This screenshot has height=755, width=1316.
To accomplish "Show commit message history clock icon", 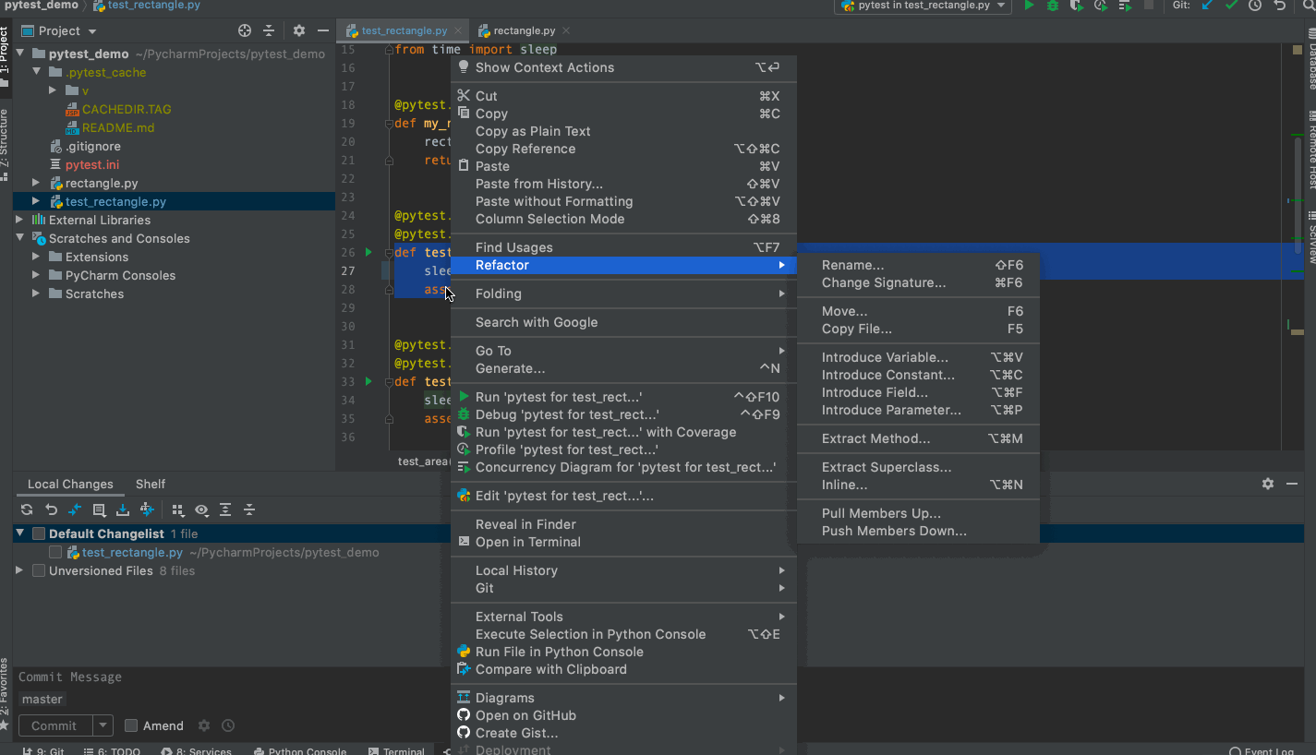I will (x=228, y=725).
